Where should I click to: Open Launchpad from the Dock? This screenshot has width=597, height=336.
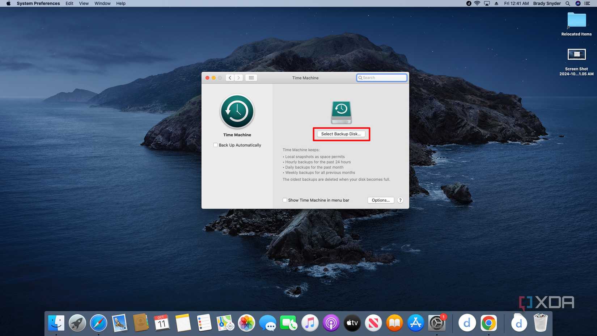click(x=77, y=323)
